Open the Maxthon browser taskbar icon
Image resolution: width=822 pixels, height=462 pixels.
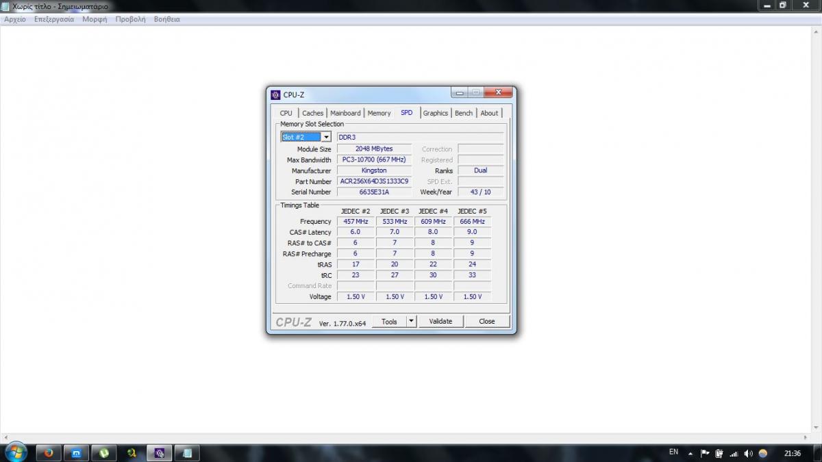tap(76, 452)
